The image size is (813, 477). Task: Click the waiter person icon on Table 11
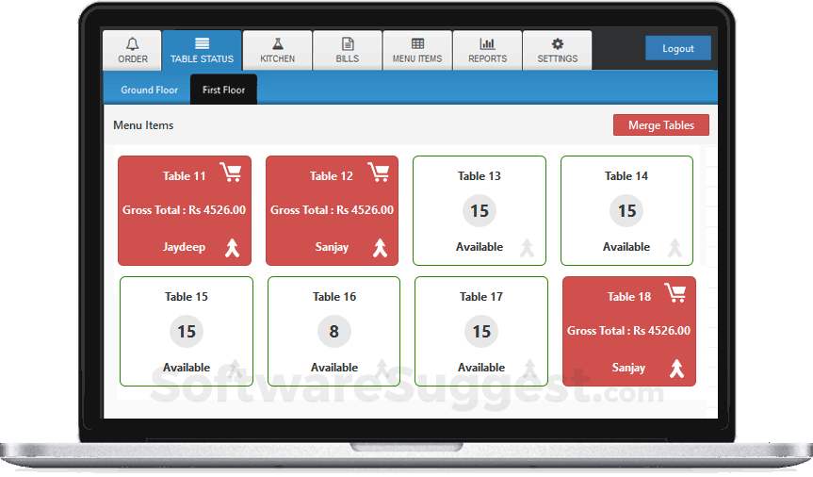[233, 248]
